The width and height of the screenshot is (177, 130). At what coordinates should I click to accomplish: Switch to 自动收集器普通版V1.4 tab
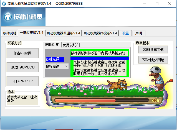[x=63, y=33]
